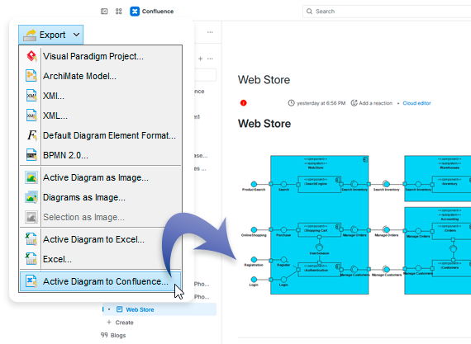Click the Default Diagram Element Format icon
The height and width of the screenshot is (344, 471).
31,135
